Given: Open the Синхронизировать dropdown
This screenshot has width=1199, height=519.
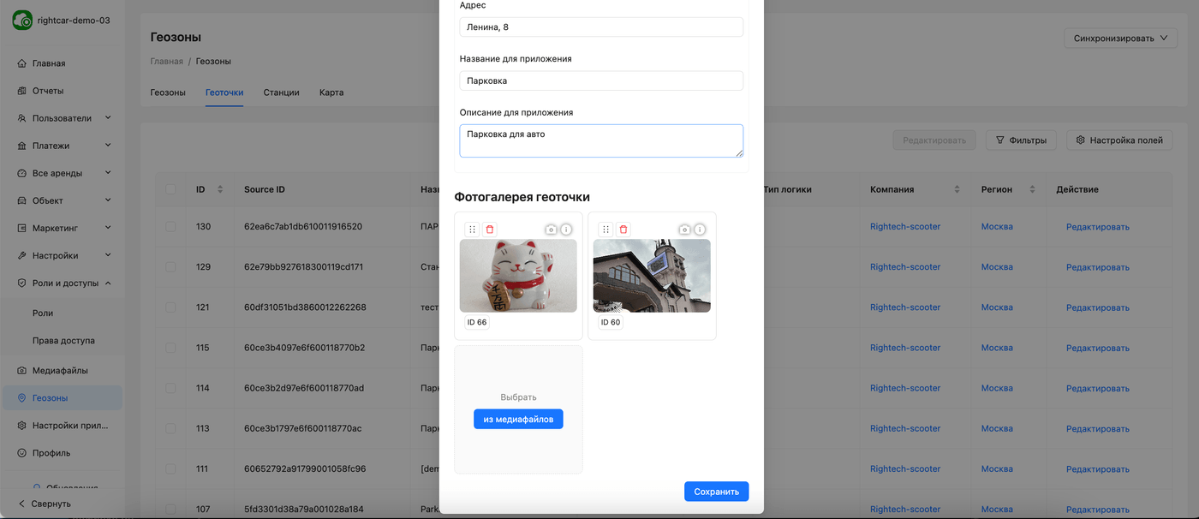Looking at the screenshot, I should [x=1120, y=39].
